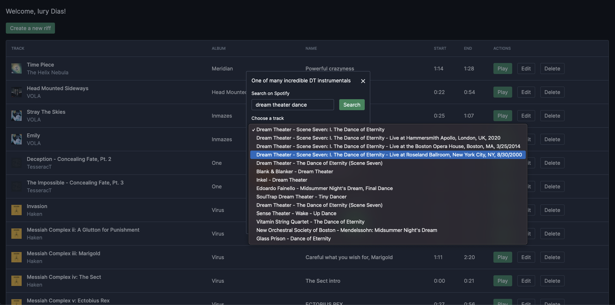Play the Head Mounted Sideways riff
The height and width of the screenshot is (305, 615).
(x=502, y=92)
